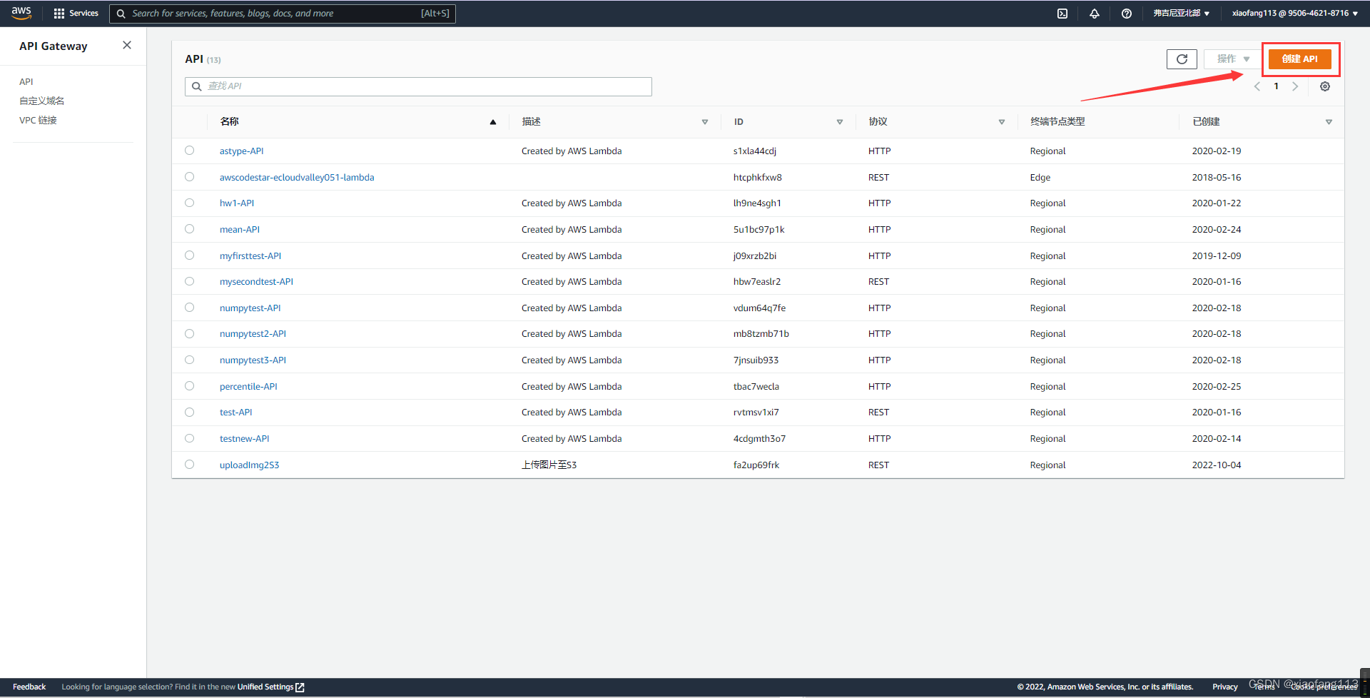
Task: Select the test-API radio button
Action: [189, 412]
